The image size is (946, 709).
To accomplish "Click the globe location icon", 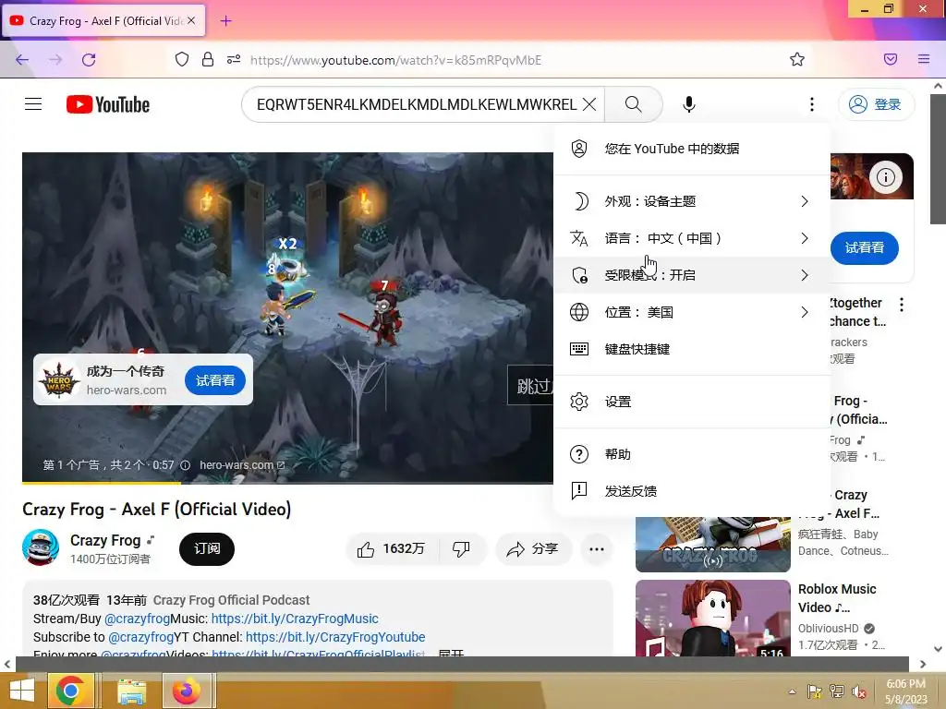I will tap(579, 312).
